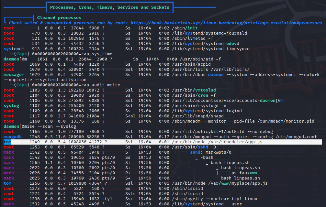This screenshot has height=207, width=326.
Task: Click the /usr/sbin/acpid process path
Action: pos(191,64)
